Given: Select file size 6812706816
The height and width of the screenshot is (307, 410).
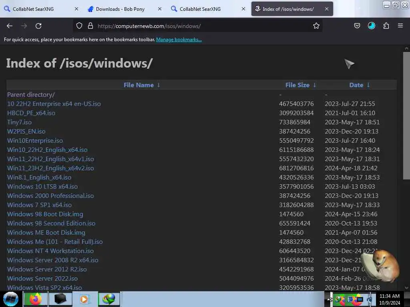Looking at the screenshot, I should pos(296,168).
